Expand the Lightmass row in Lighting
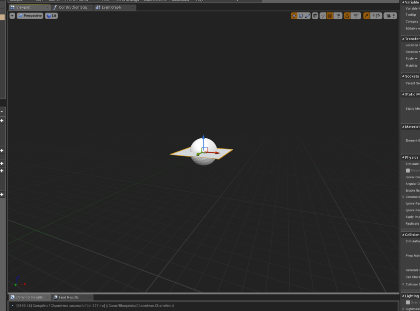Image resolution: width=420 pixels, height=311 pixels. point(403,309)
